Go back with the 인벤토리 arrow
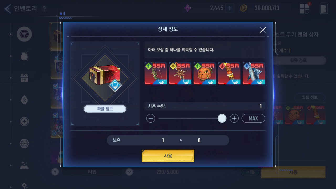 [8, 9]
